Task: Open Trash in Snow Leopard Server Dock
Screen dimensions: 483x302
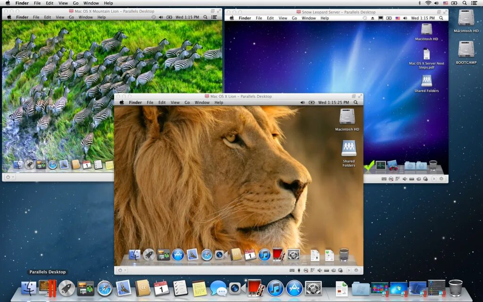Action: pos(433,165)
